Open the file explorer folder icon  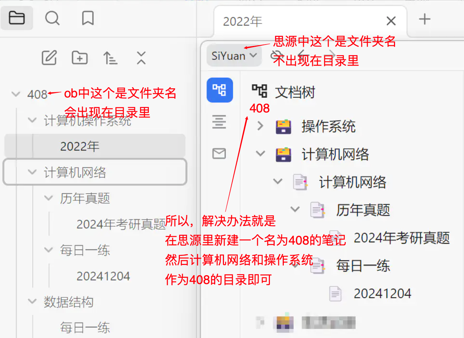tap(17, 18)
